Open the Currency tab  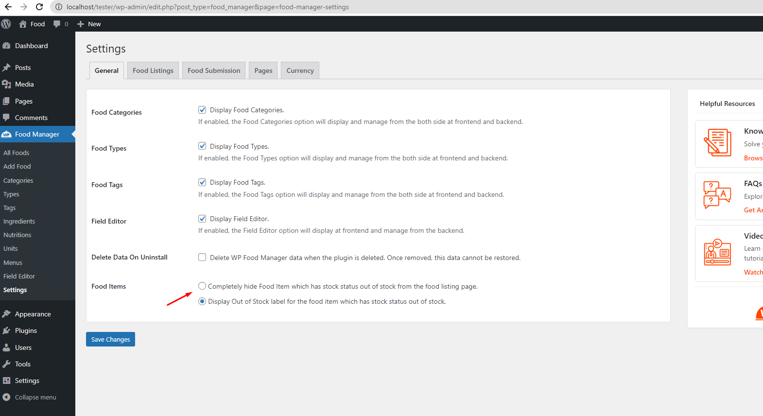tap(300, 70)
